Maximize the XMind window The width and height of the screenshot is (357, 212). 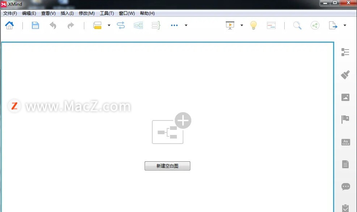tap(335, 3)
